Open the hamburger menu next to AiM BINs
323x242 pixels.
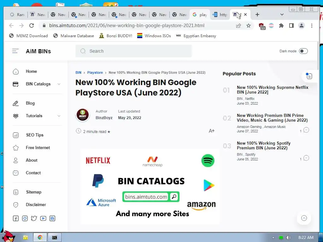(15, 51)
